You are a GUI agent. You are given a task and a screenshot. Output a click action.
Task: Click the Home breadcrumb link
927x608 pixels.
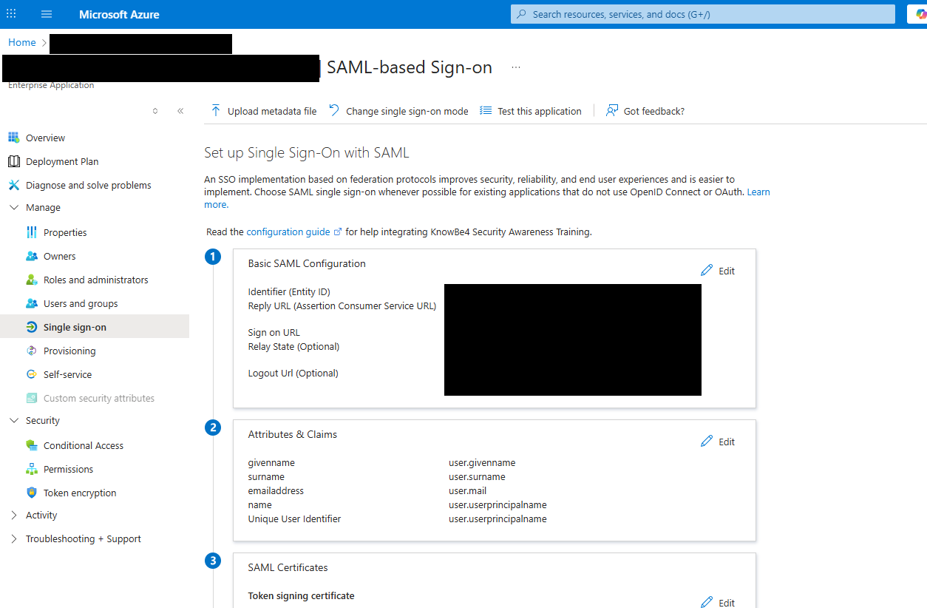click(x=22, y=42)
